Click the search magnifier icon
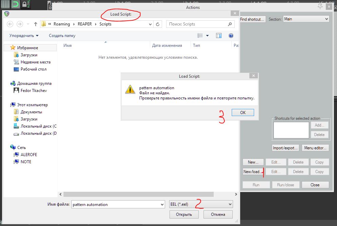This screenshot has width=337, height=226. pyautogui.click(x=230, y=24)
